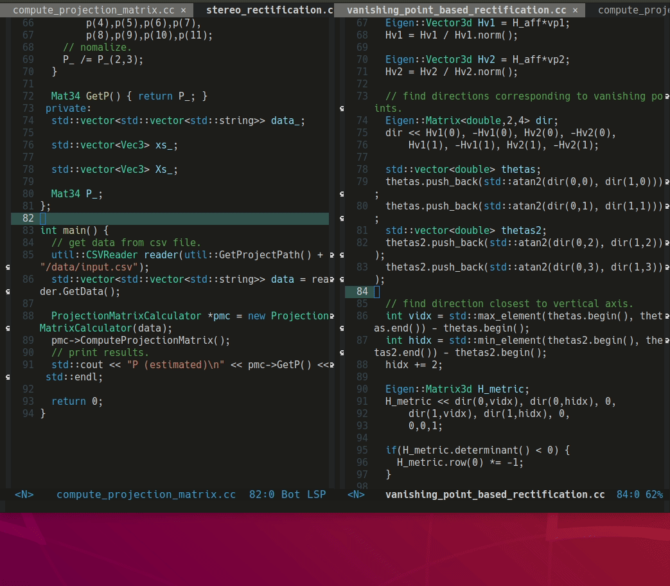This screenshot has height=586, width=670.
Task: Click the 84:0 cursor position in status bar
Action: click(628, 495)
